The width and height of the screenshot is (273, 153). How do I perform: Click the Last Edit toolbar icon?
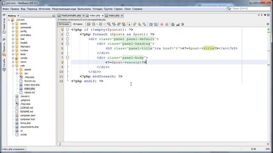coord(89,24)
